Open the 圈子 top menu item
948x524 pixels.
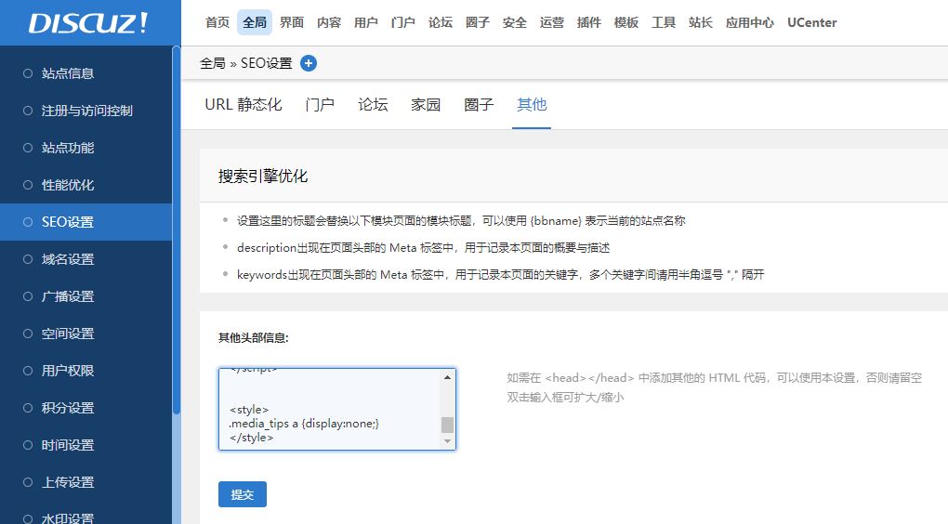(x=478, y=22)
